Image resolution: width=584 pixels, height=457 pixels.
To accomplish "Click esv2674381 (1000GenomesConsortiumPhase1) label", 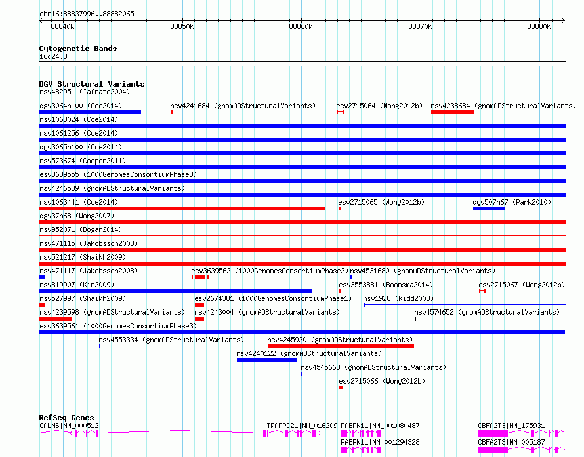I will [x=273, y=298].
